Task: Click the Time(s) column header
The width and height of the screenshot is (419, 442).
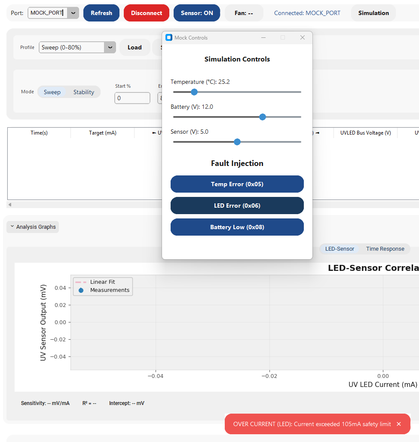Action: (39, 133)
